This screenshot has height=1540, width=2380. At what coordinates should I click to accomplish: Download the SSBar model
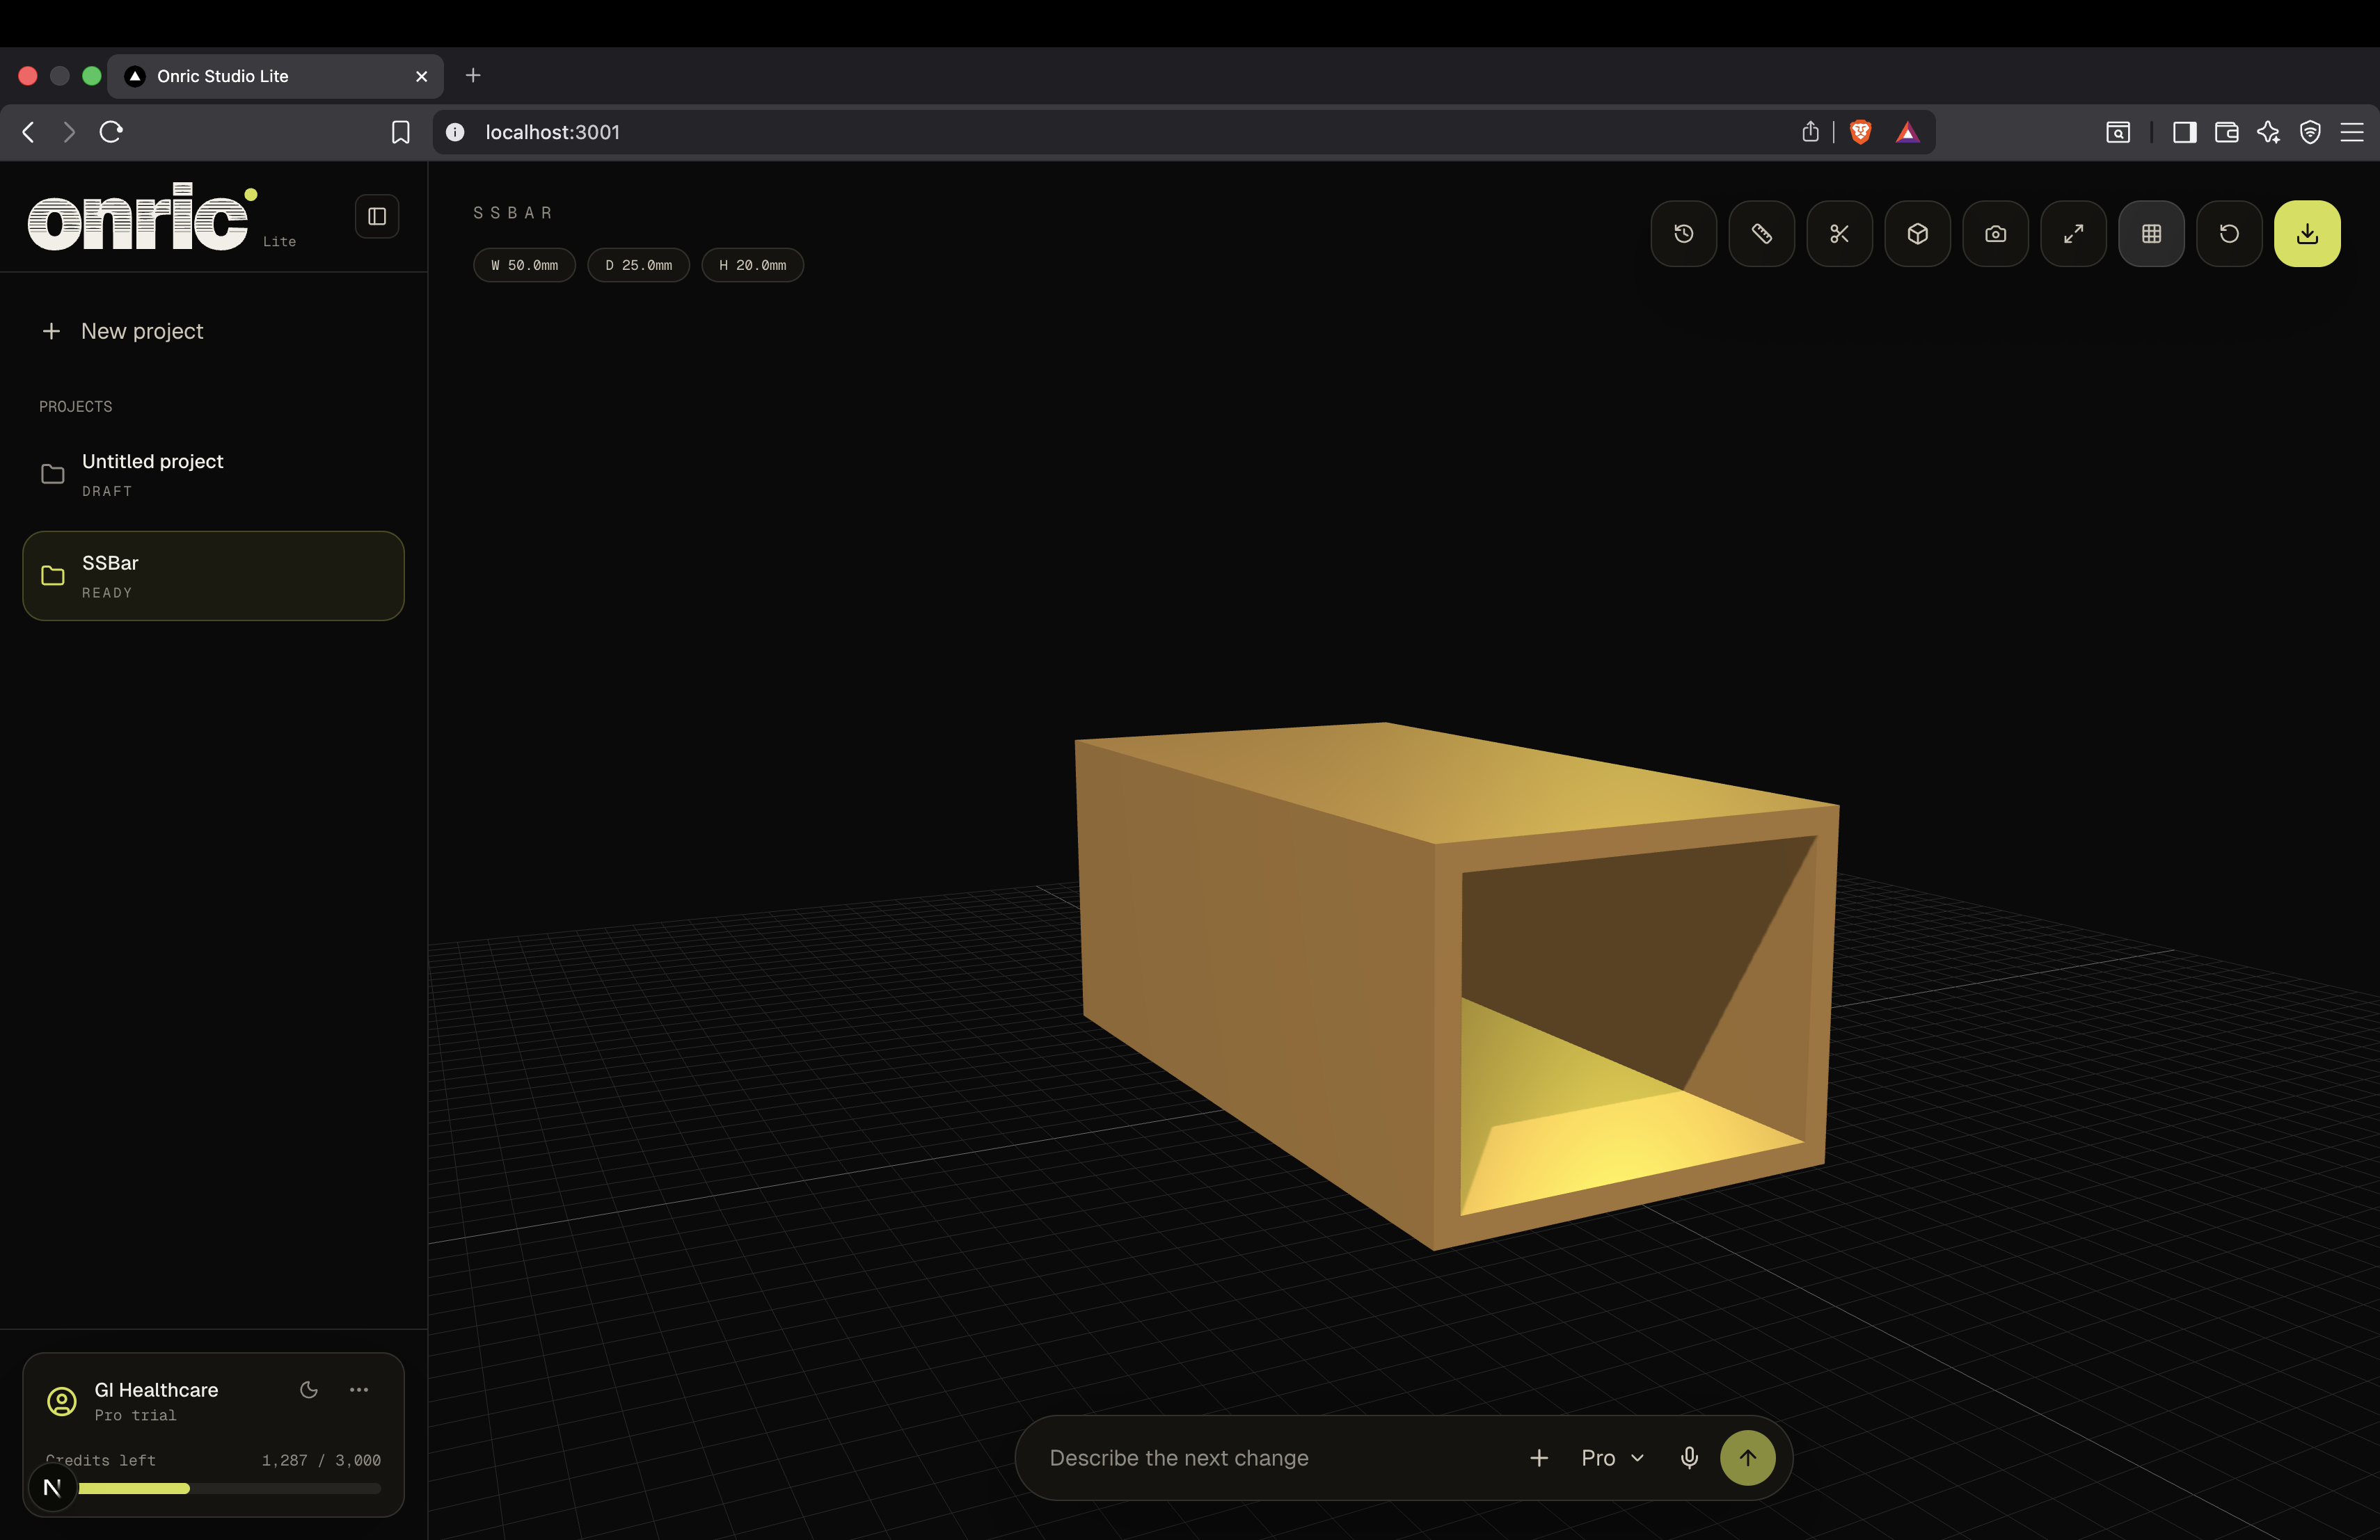click(2307, 234)
